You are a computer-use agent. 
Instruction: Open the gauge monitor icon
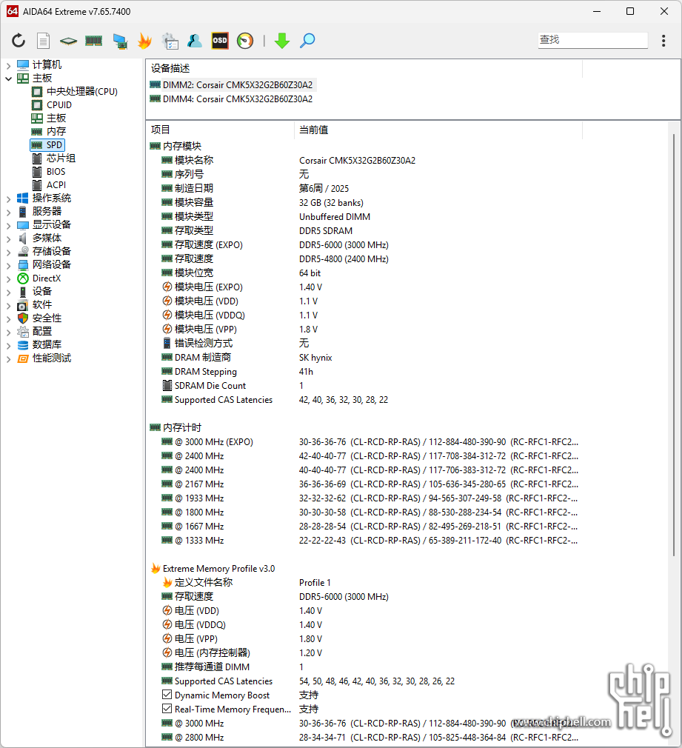[x=245, y=41]
